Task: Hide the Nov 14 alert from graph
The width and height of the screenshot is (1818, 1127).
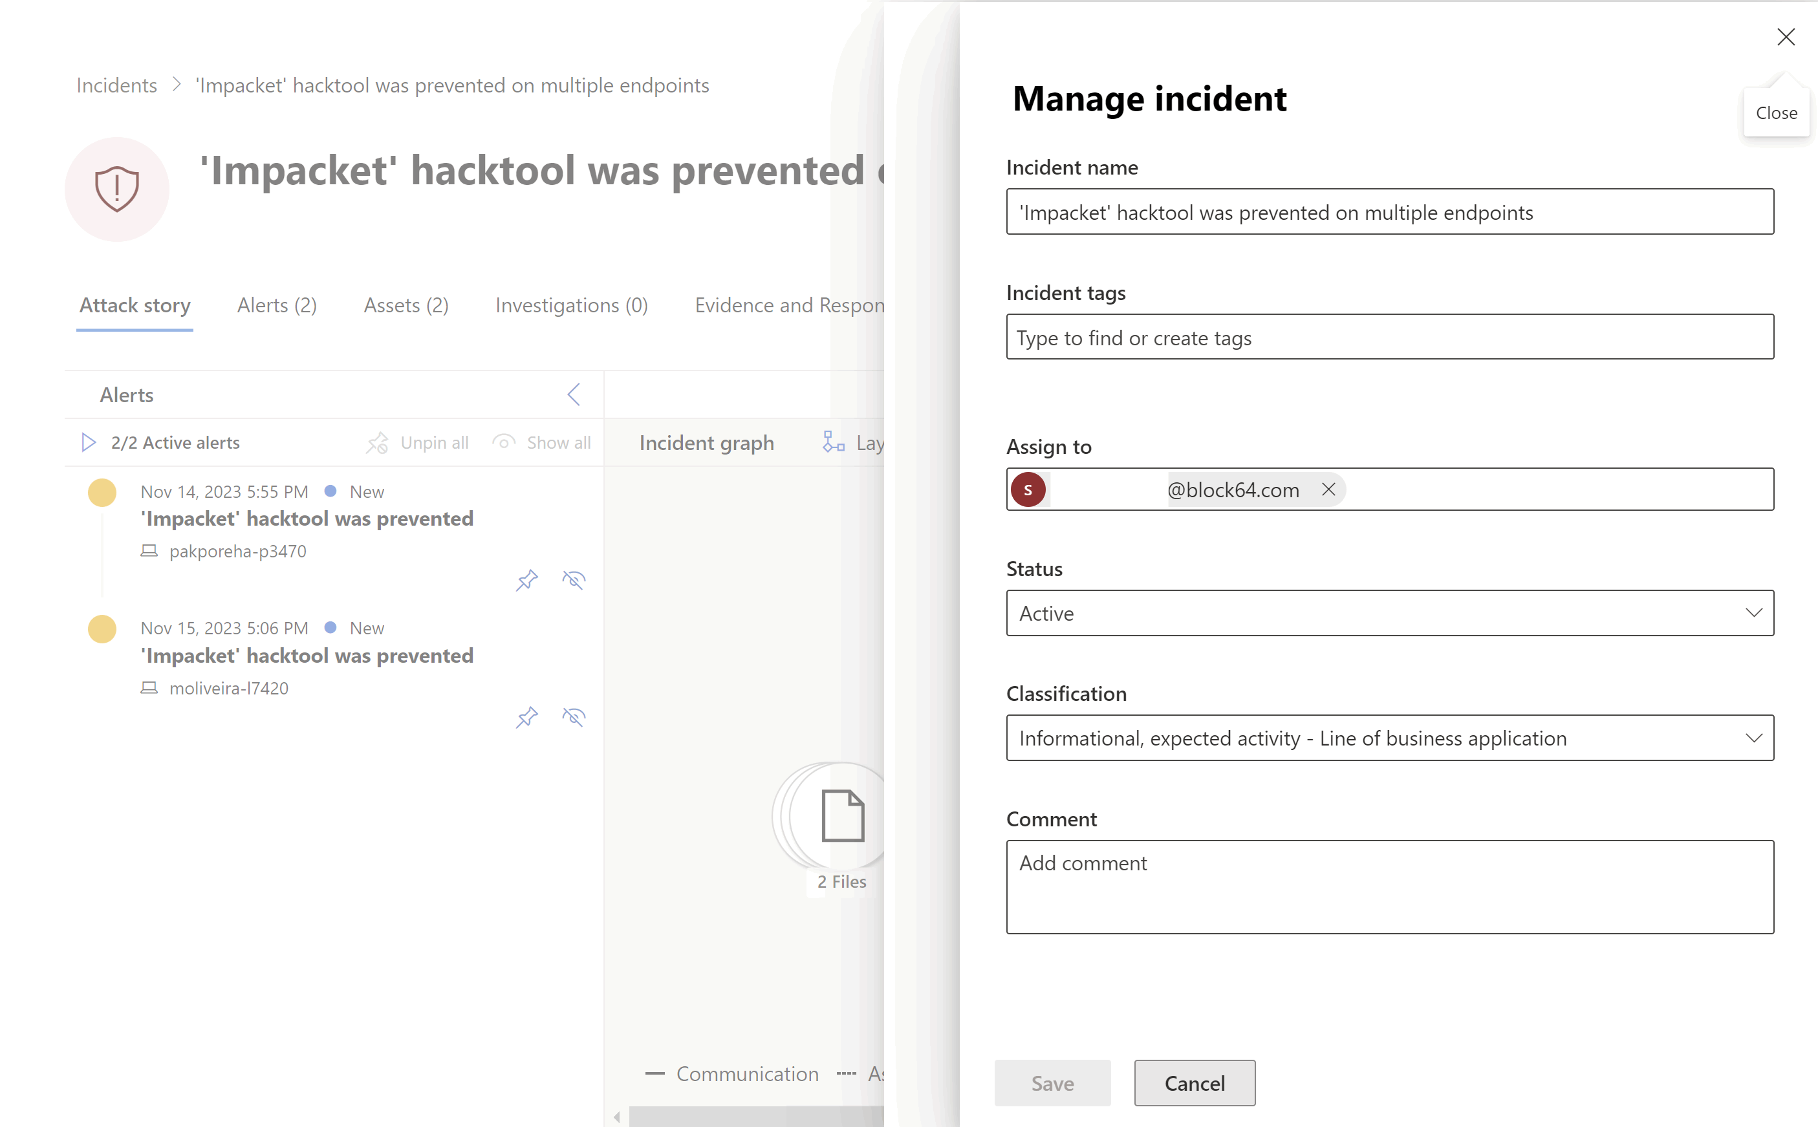Action: [573, 580]
